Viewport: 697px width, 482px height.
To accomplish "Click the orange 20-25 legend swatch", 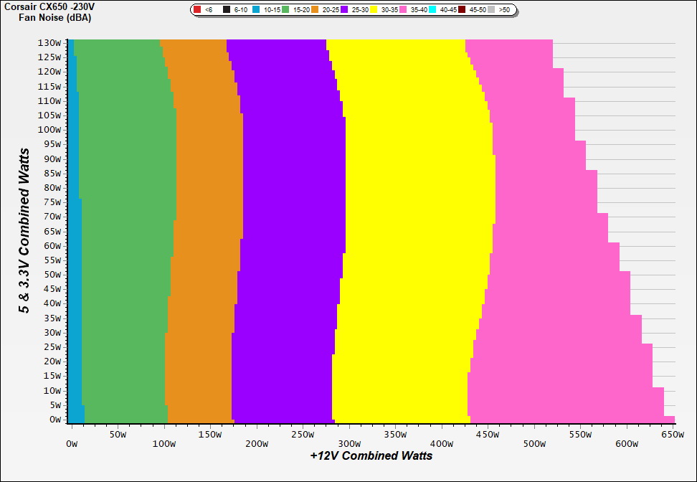I will (315, 10).
